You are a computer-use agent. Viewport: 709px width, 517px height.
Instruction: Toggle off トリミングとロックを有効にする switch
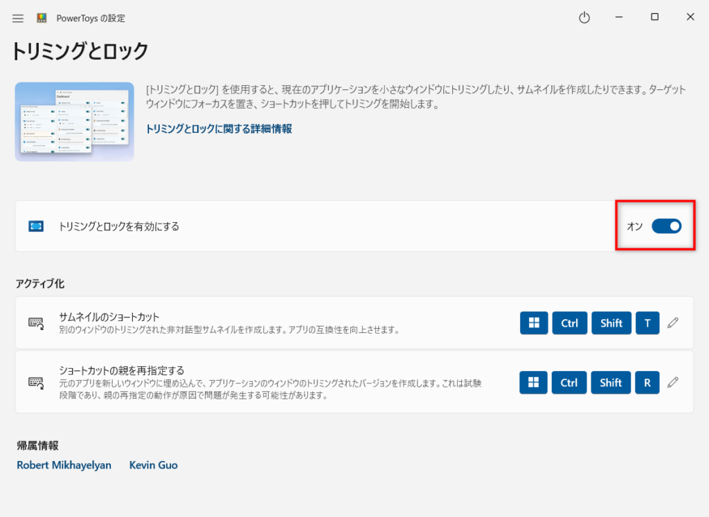667,226
